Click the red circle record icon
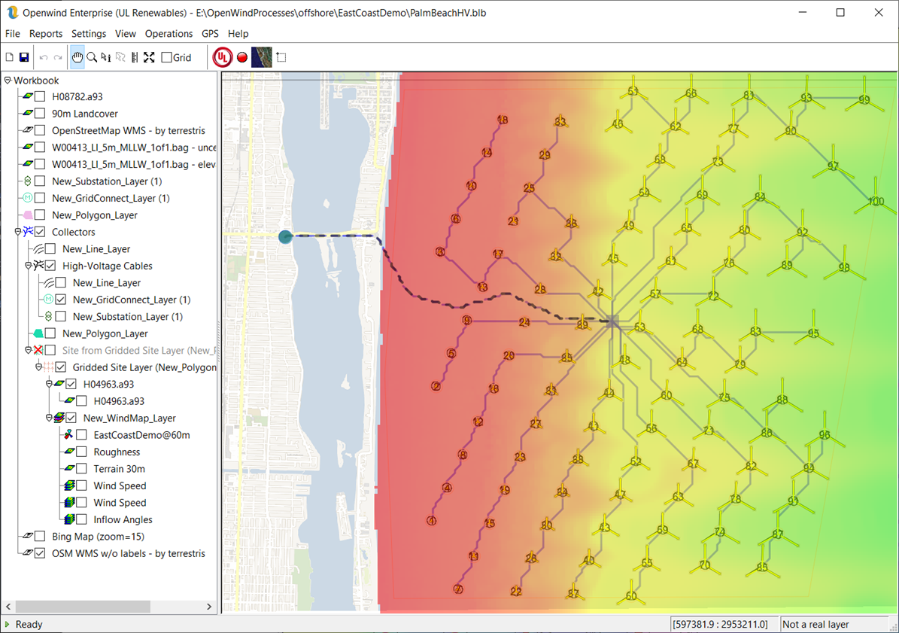899x633 pixels. tap(242, 57)
